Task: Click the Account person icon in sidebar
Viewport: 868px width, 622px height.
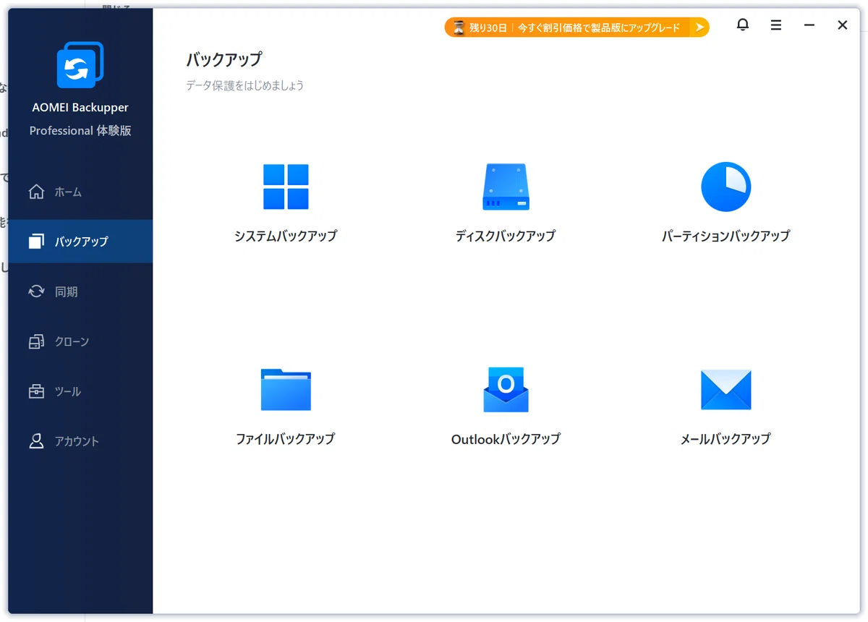Action: coord(36,441)
